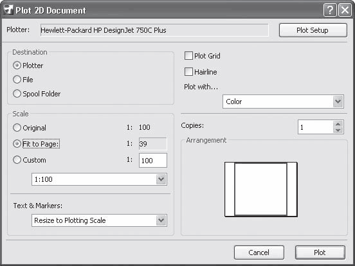
Task: Open the Resize to Plotting Scale dropdown
Action: (99, 220)
